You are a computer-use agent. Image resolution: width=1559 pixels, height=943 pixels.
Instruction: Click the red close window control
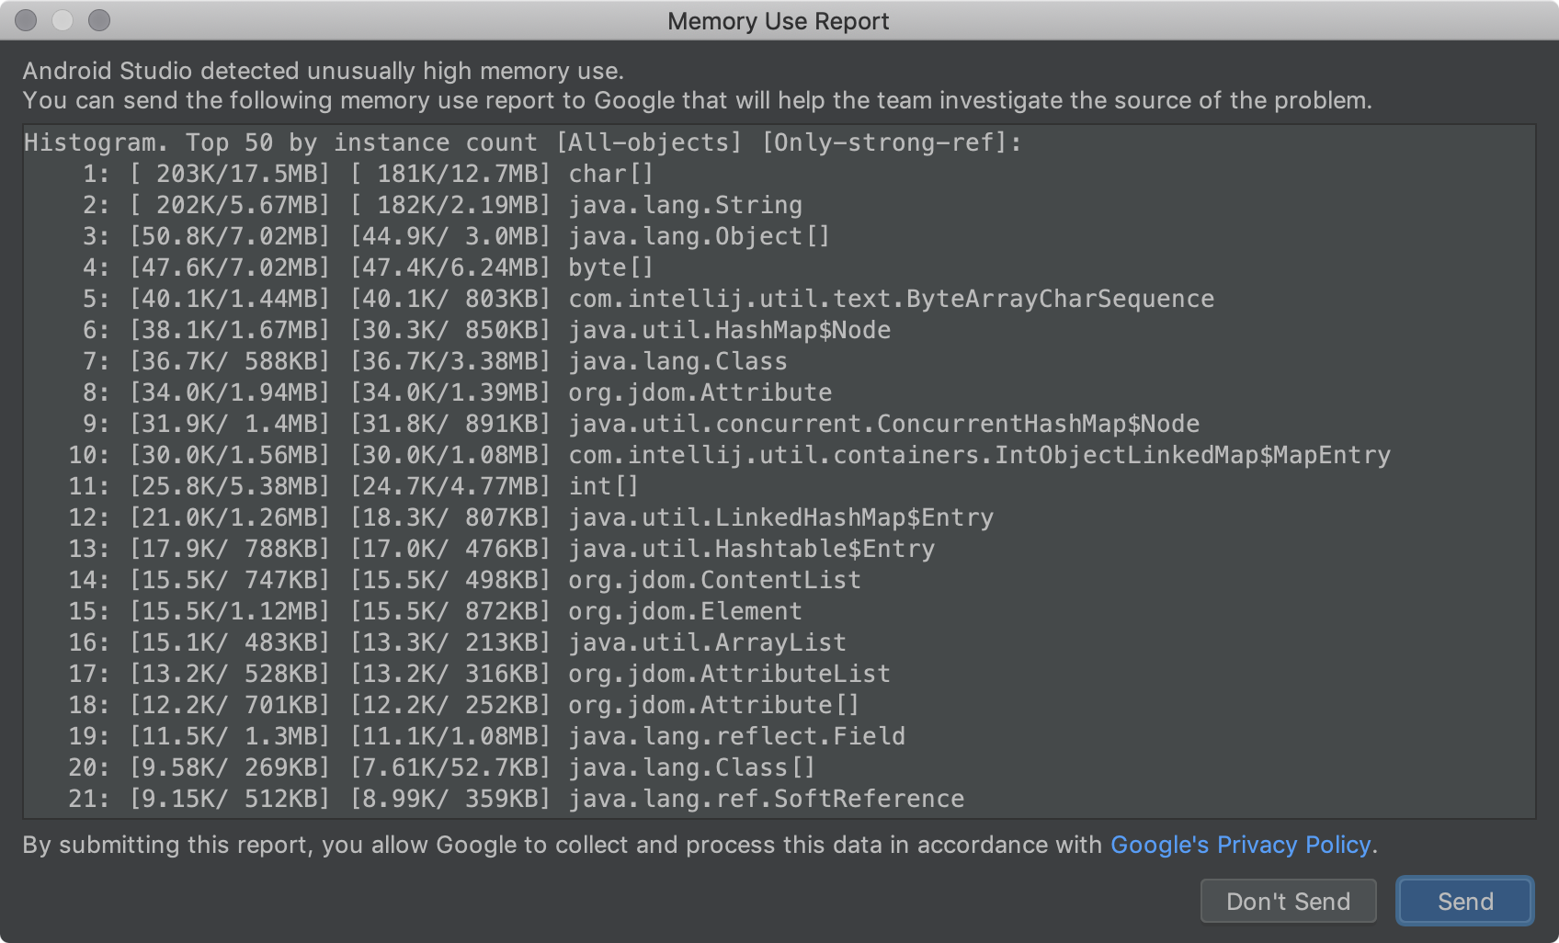(26, 20)
